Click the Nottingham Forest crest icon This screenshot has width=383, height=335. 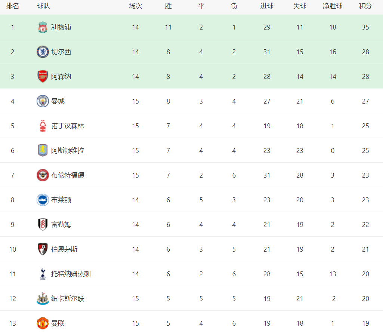(x=43, y=126)
